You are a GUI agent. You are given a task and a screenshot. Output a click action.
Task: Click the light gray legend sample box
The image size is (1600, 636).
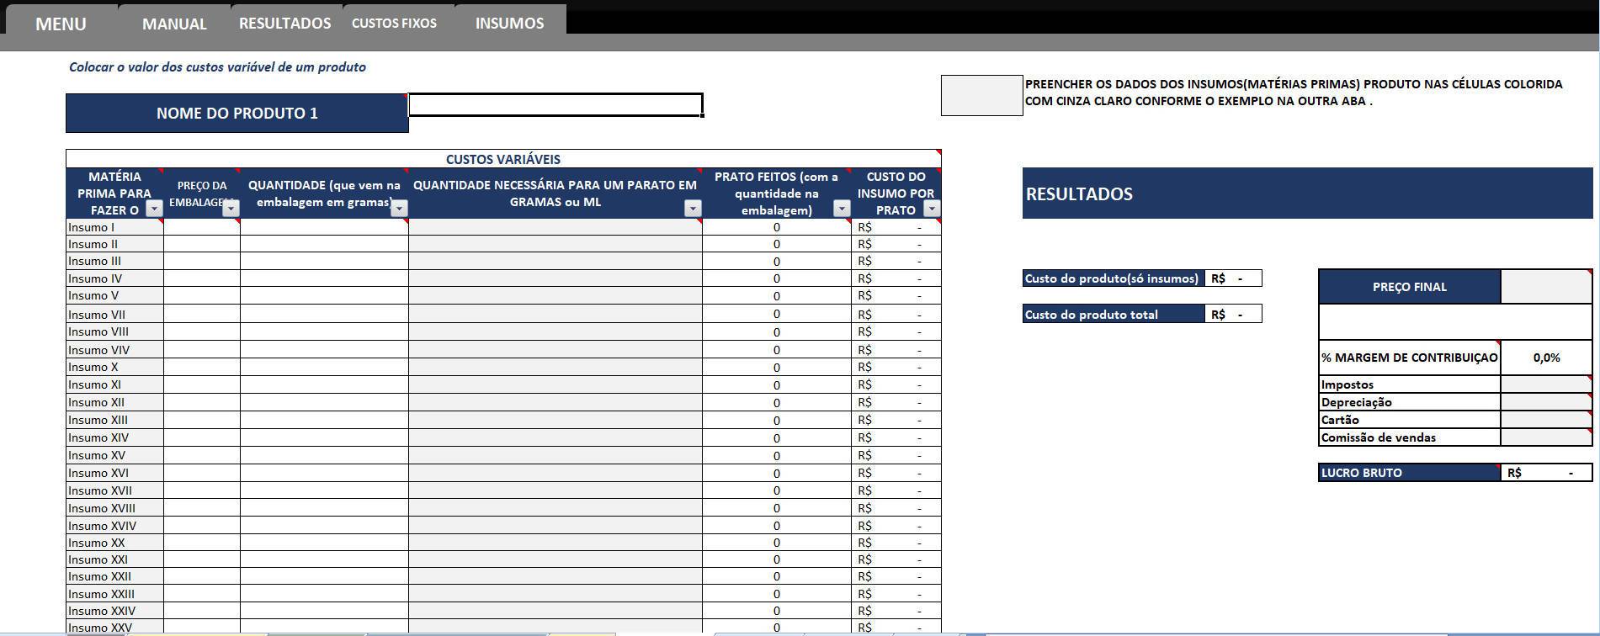click(981, 95)
